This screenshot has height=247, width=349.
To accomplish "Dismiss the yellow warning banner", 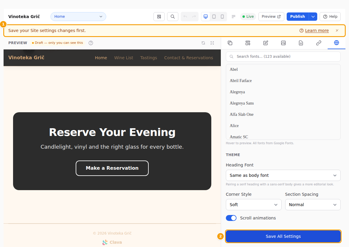I will pos(337,31).
